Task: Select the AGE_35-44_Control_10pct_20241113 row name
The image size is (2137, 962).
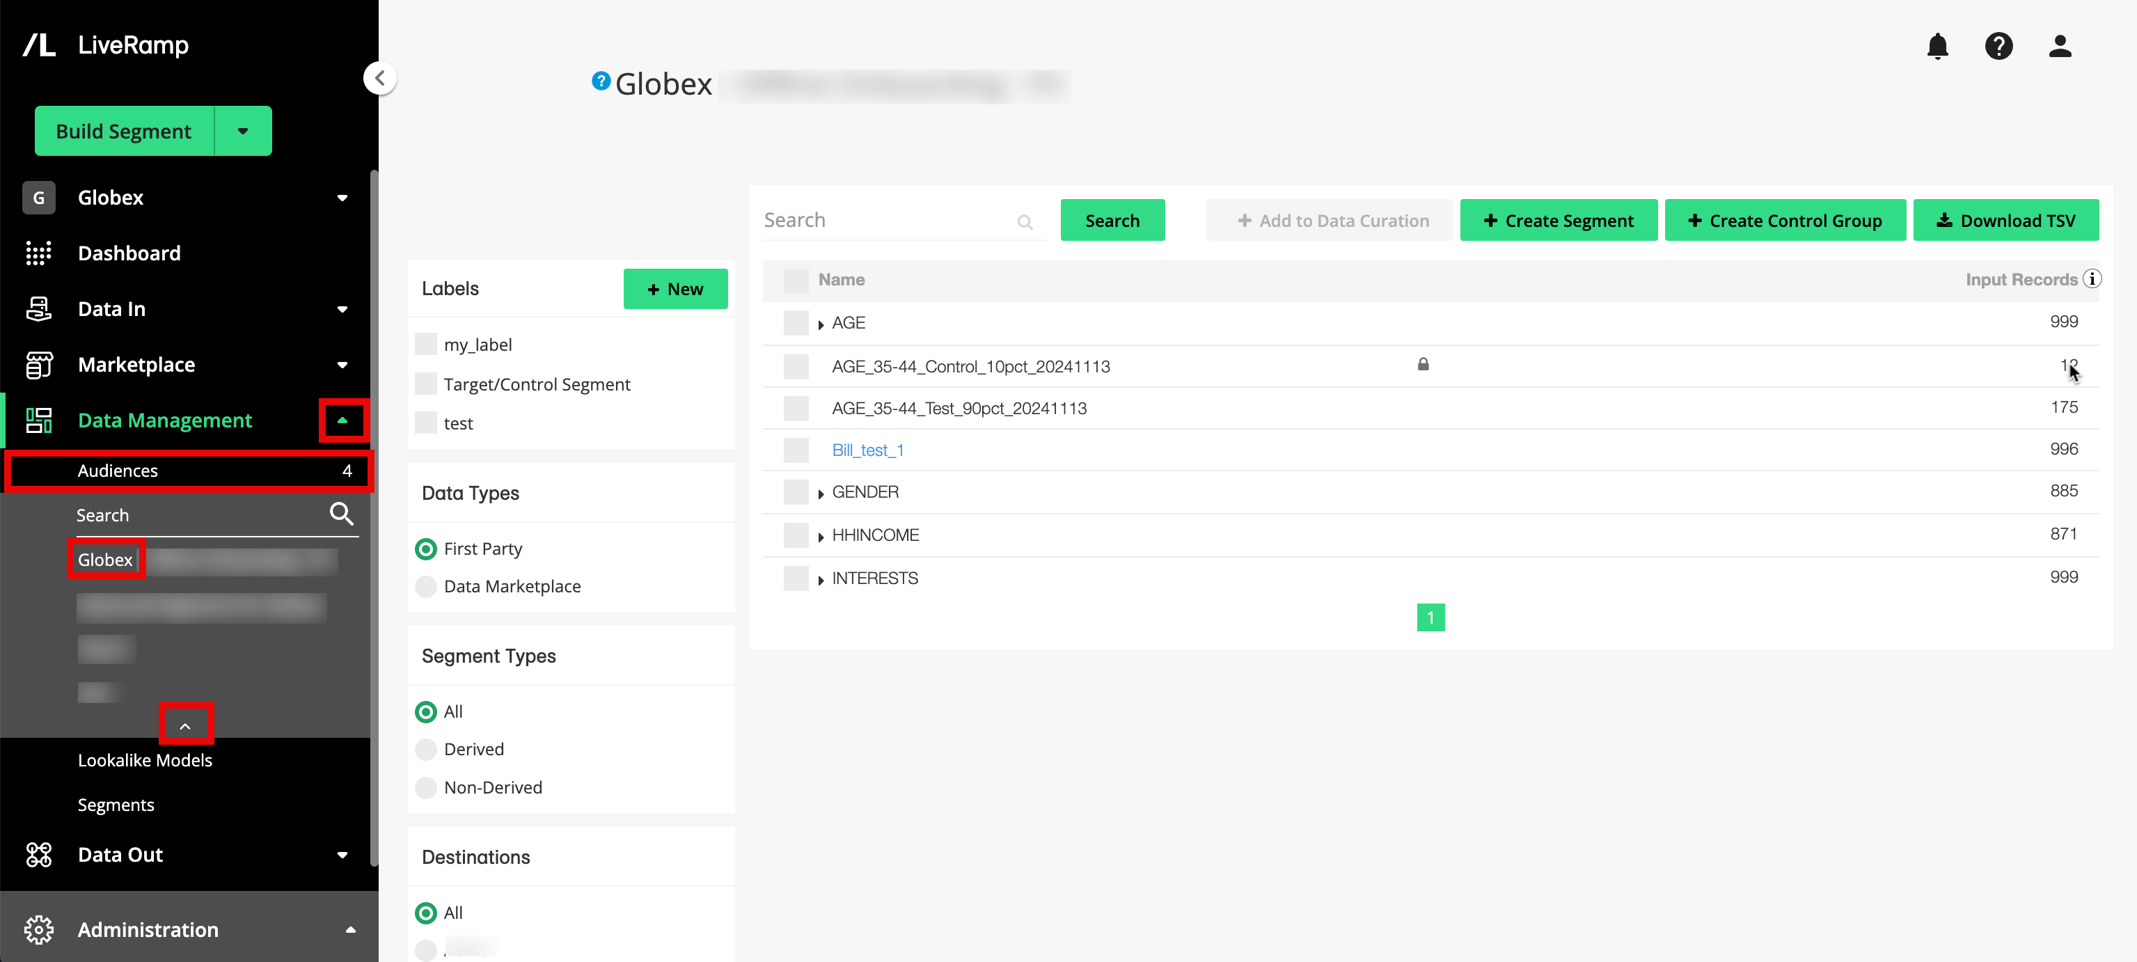Action: (x=970, y=365)
